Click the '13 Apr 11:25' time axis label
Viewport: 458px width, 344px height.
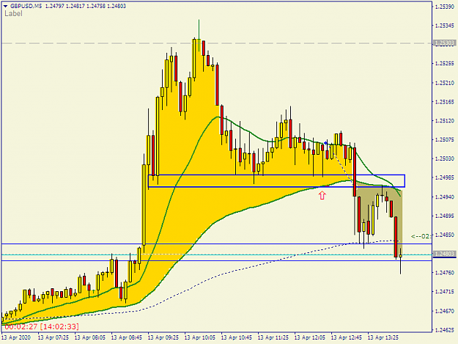[x=273, y=337]
